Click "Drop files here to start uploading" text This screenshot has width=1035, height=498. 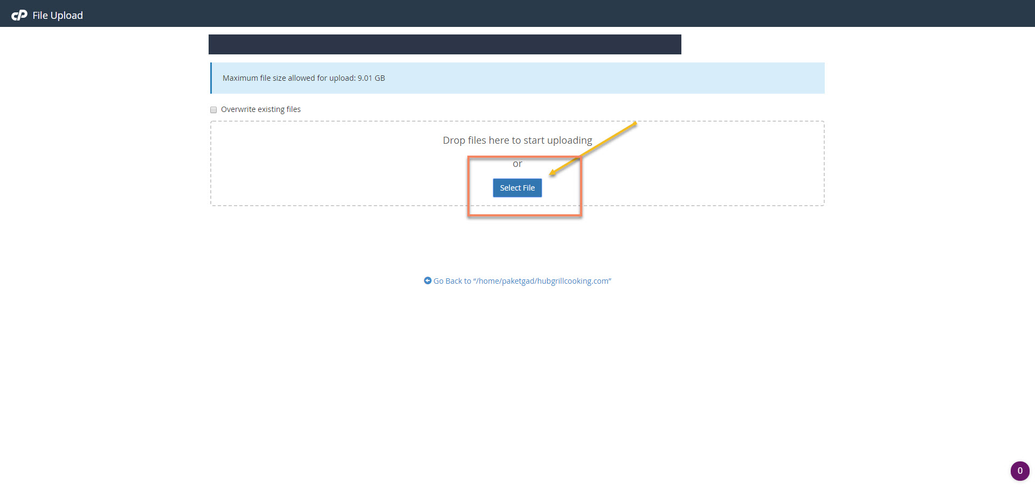517,140
